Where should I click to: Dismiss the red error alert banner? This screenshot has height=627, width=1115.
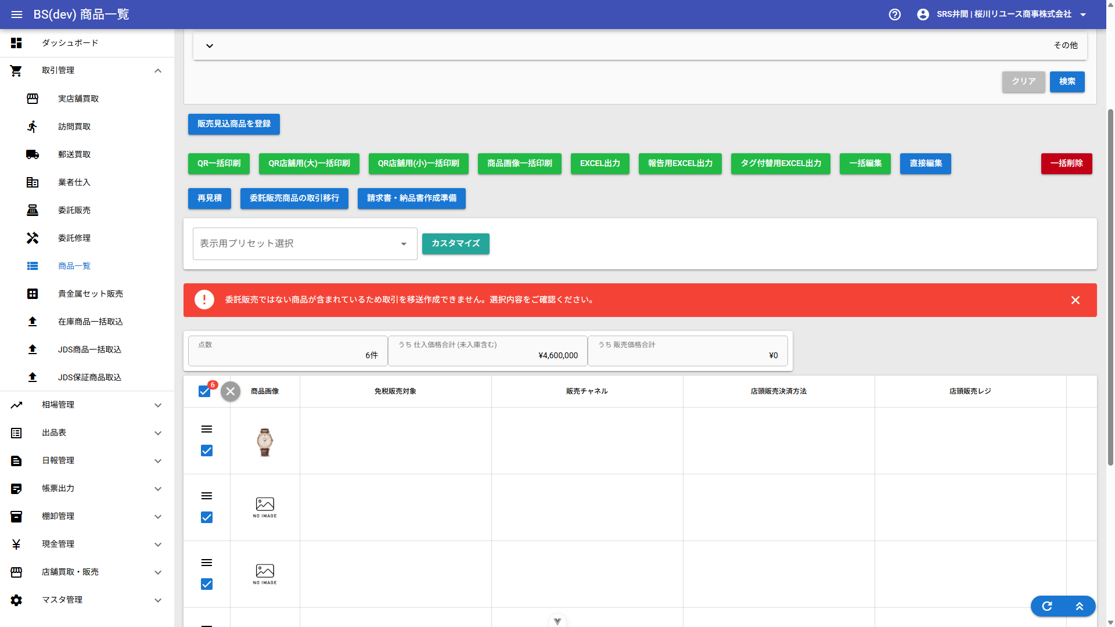pos(1076,300)
